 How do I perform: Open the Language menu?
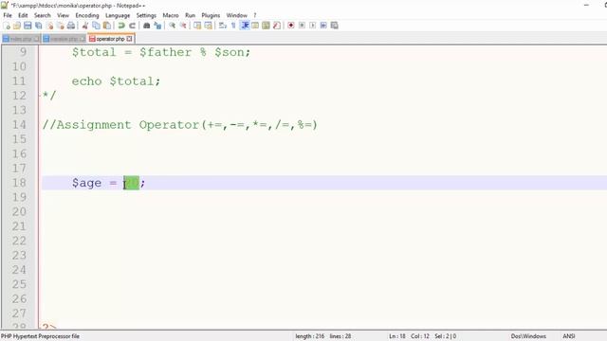click(118, 15)
